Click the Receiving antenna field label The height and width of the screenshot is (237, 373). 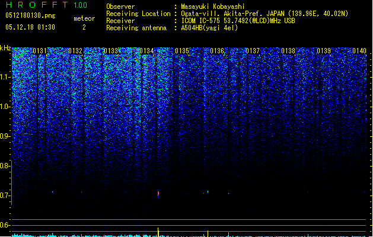pos(136,28)
